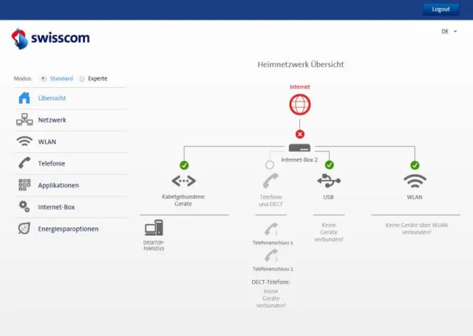Image resolution: width=473 pixels, height=336 pixels.
Task: Click the red Internet globe icon
Action: (x=299, y=105)
